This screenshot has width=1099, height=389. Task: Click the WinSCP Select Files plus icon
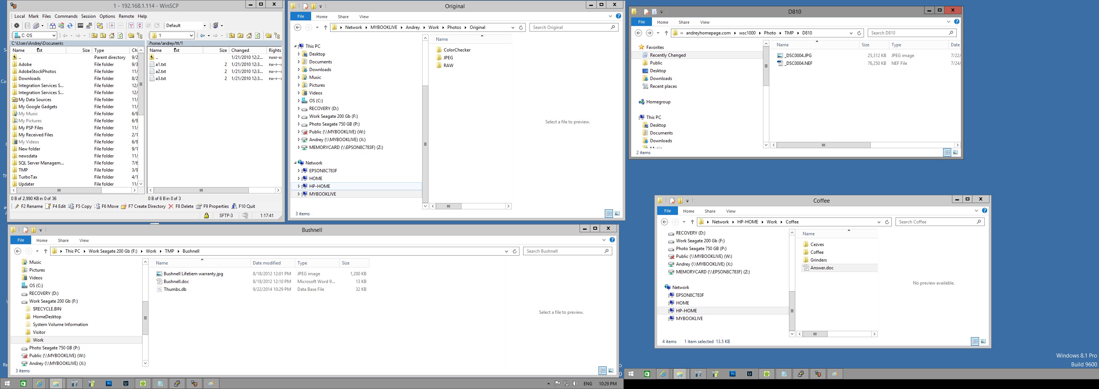(x=112, y=26)
